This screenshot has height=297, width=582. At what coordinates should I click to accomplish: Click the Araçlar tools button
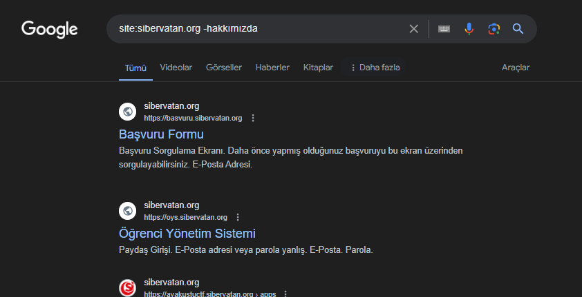[x=516, y=68]
